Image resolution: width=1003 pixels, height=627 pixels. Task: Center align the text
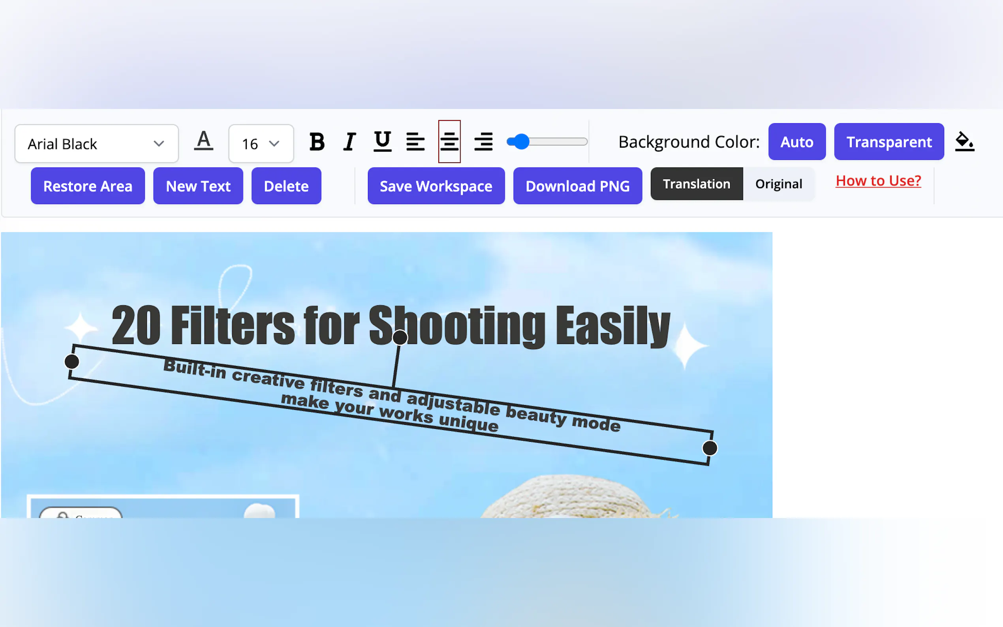tap(449, 142)
